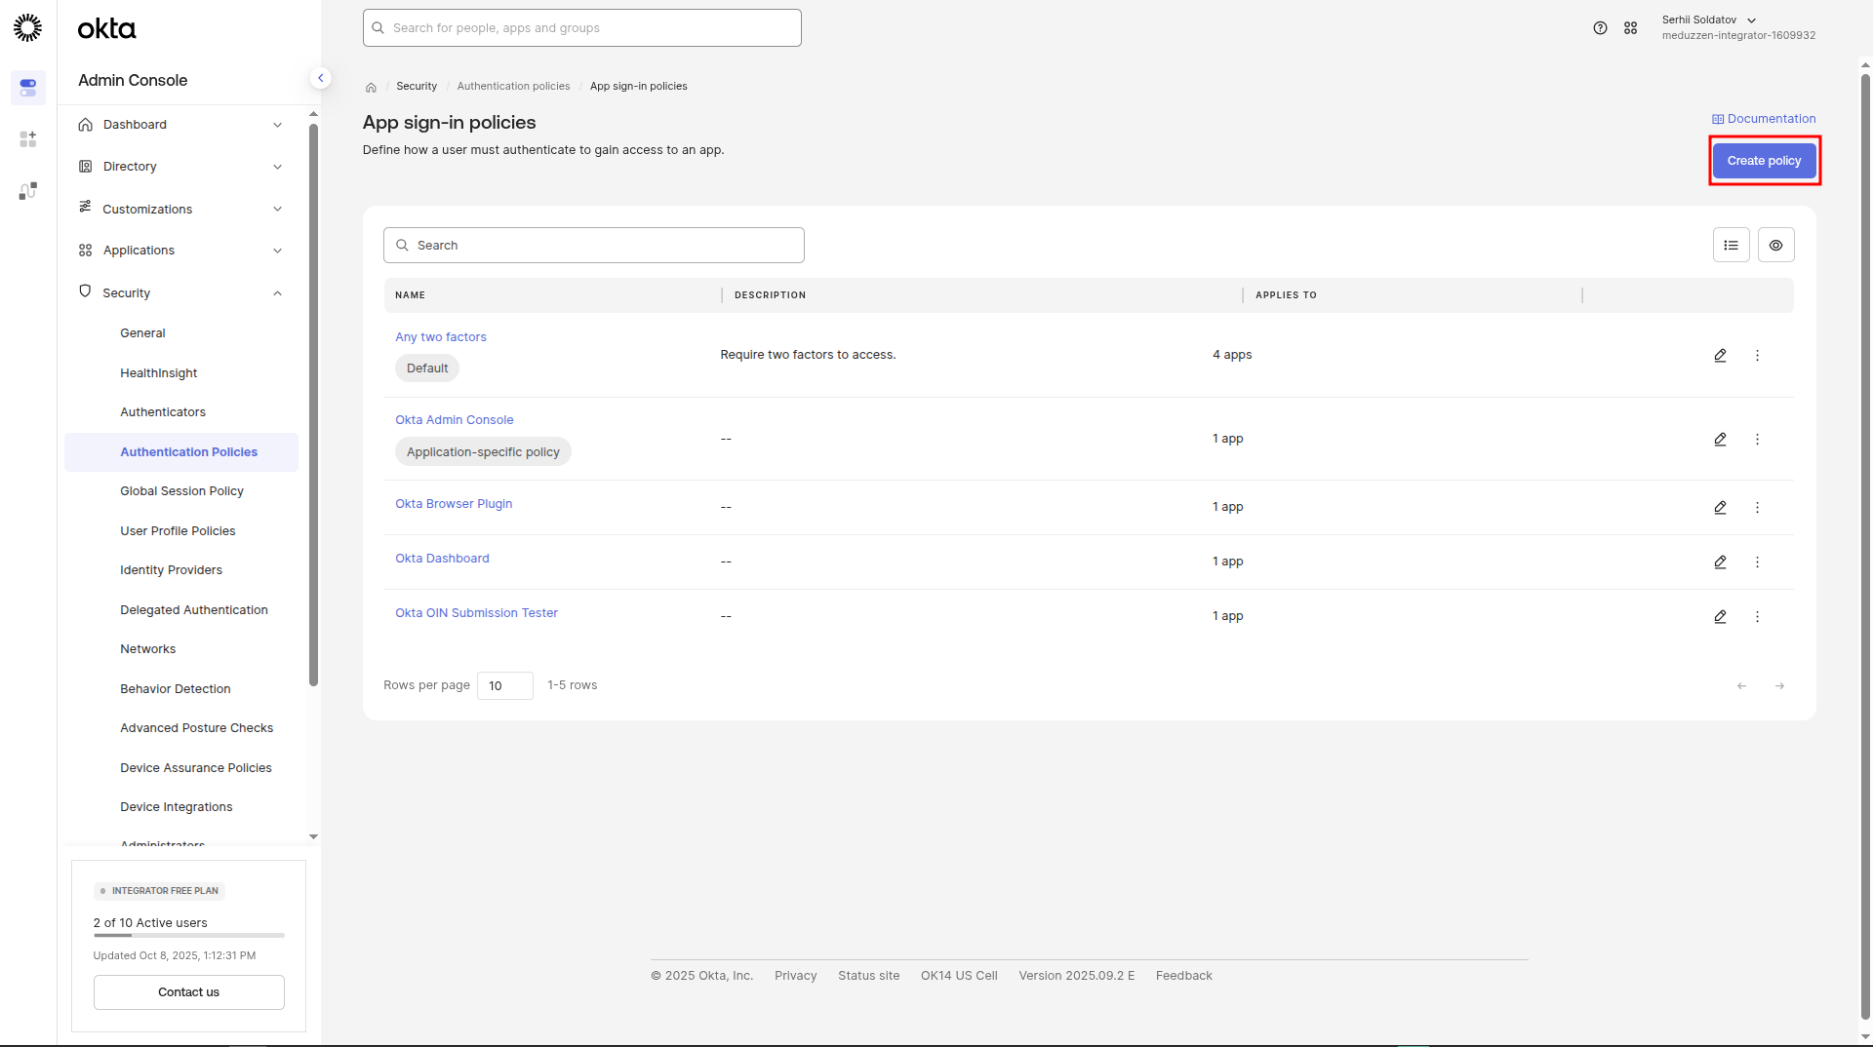Open the Feedback footer link
The image size is (1873, 1047).
click(x=1184, y=976)
